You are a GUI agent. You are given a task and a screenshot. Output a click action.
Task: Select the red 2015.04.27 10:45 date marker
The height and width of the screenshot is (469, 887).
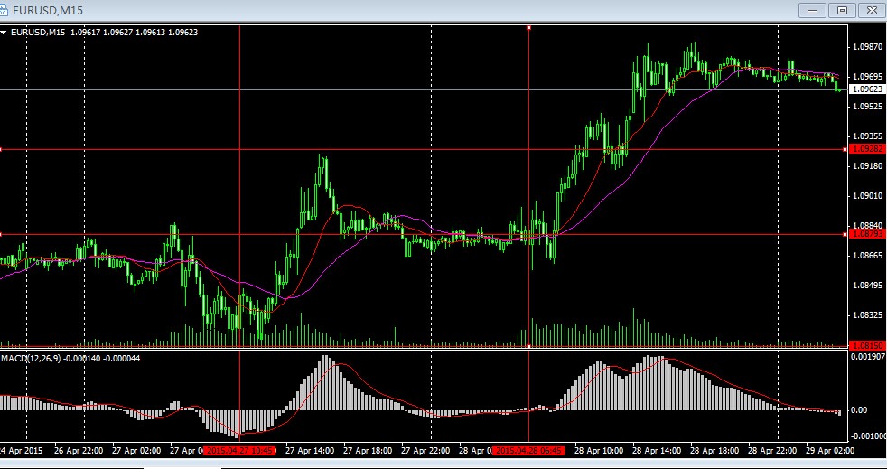click(238, 449)
